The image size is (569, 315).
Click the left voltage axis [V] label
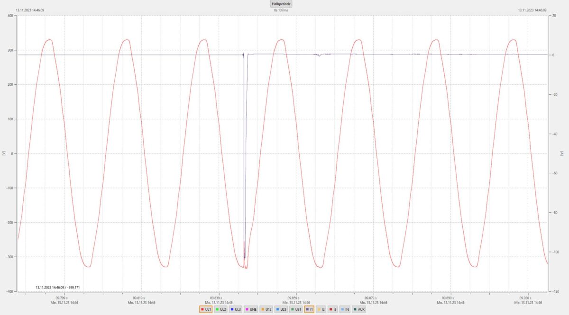[x=4, y=153]
